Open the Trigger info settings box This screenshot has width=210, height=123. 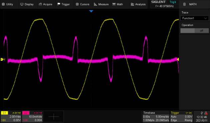tap(181, 116)
